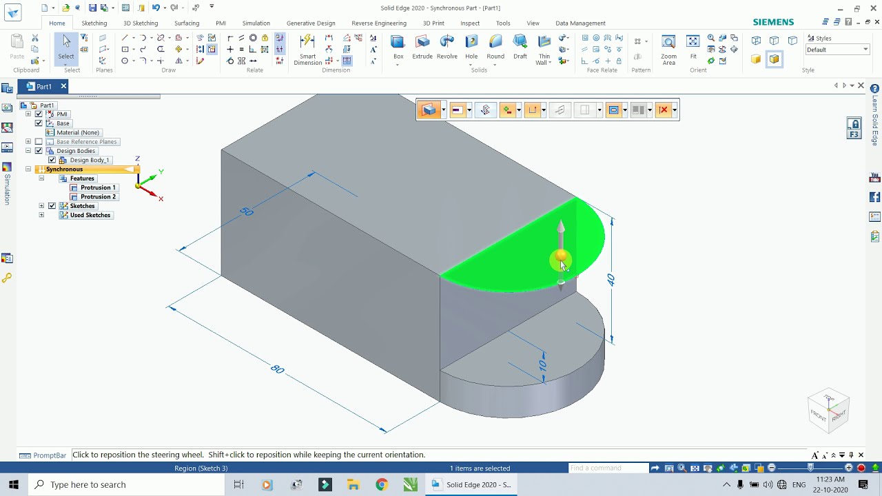Open the Sketching ribbon tab

tap(94, 23)
